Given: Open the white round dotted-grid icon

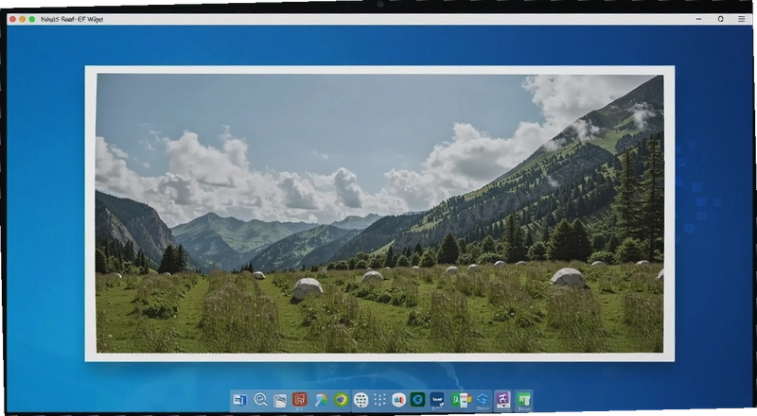Looking at the screenshot, I should 361,400.
